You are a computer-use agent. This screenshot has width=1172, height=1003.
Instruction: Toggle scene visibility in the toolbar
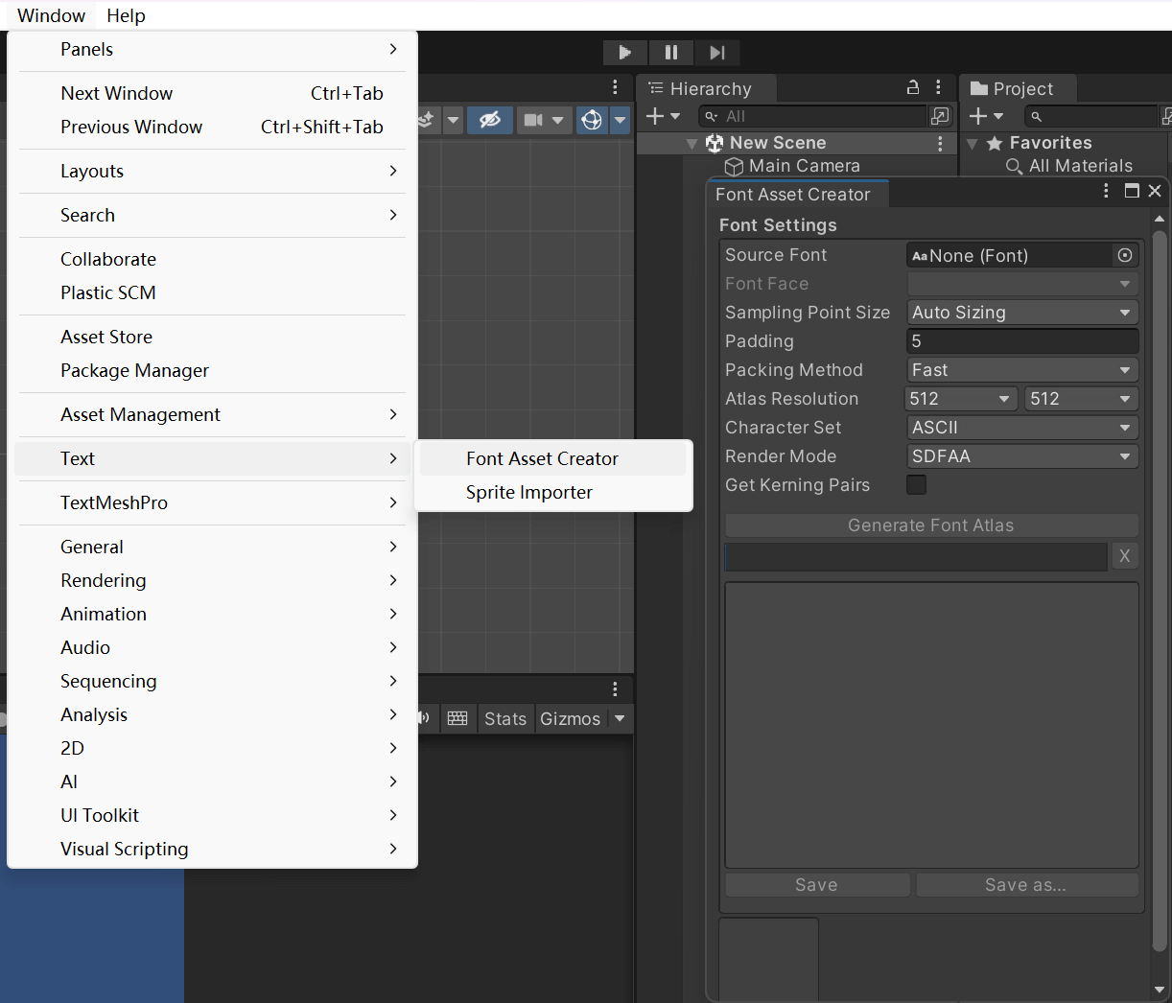[x=490, y=120]
